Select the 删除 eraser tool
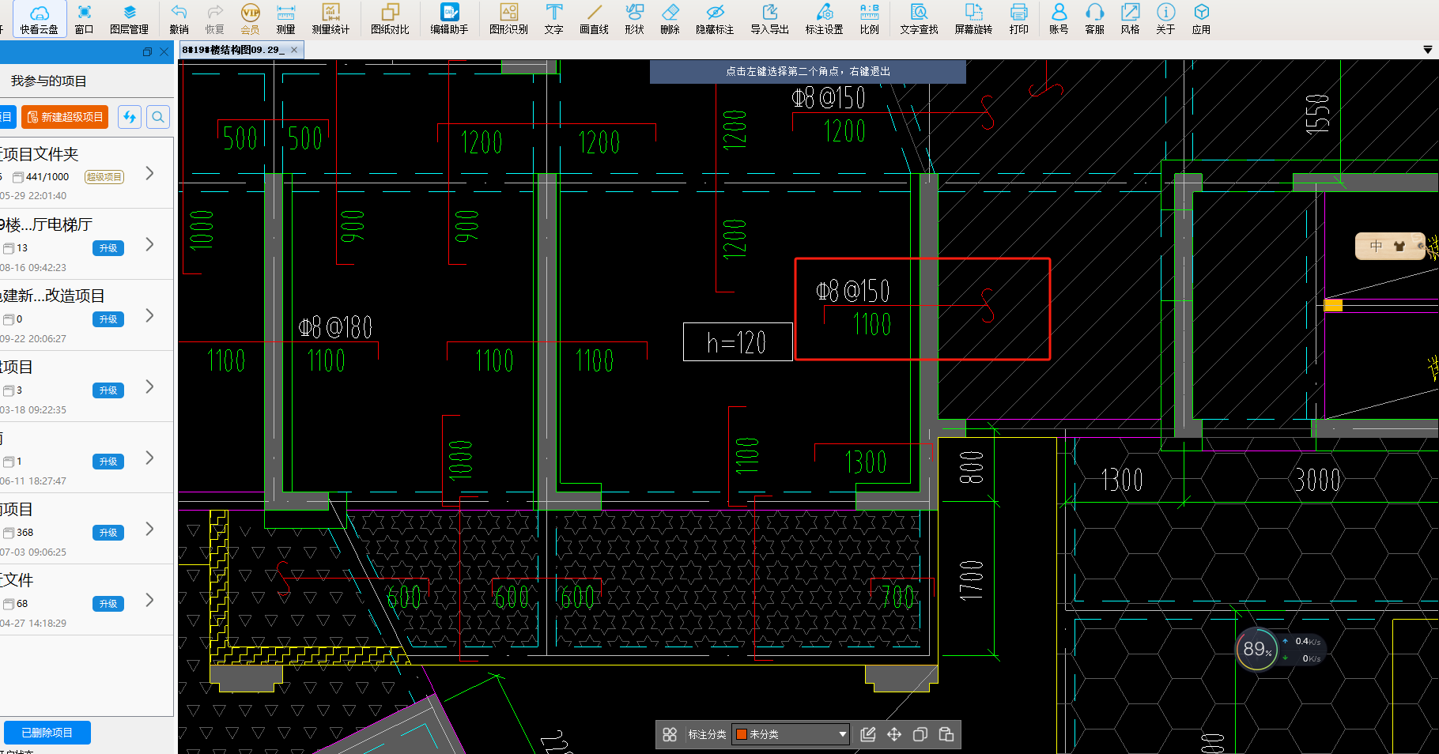Image resolution: width=1439 pixels, height=754 pixels. click(670, 19)
